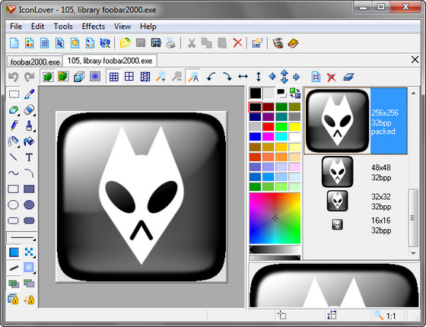
Task: Toggle the lock transparency padlock icon
Action: (x=14, y=299)
